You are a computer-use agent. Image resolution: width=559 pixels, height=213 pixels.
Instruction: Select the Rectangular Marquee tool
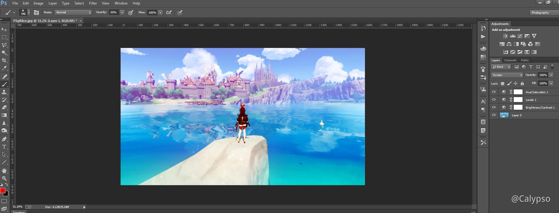(4, 37)
